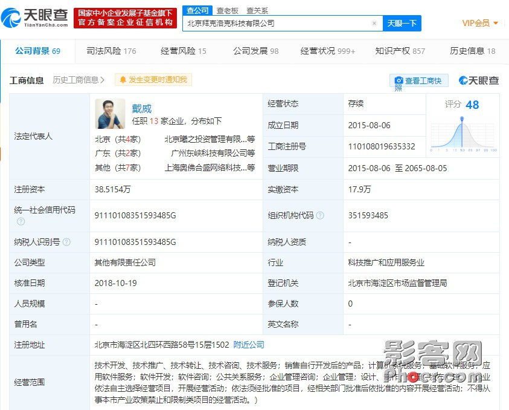The width and height of the screenshot is (509, 410).
Task: Open the 历史信息 18 tab
Action: [x=473, y=51]
